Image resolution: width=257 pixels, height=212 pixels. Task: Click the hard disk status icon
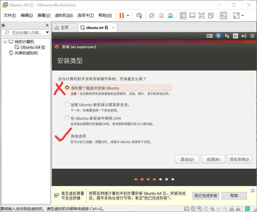click(187, 209)
